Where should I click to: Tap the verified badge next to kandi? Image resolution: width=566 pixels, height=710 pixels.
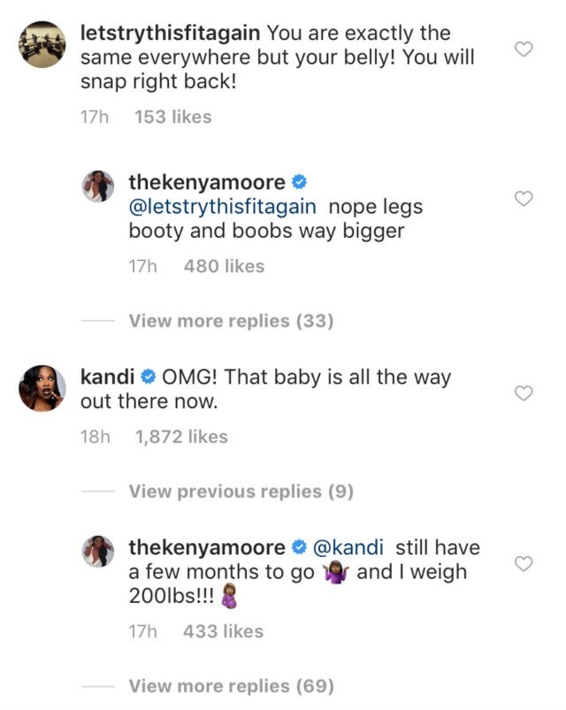149,378
